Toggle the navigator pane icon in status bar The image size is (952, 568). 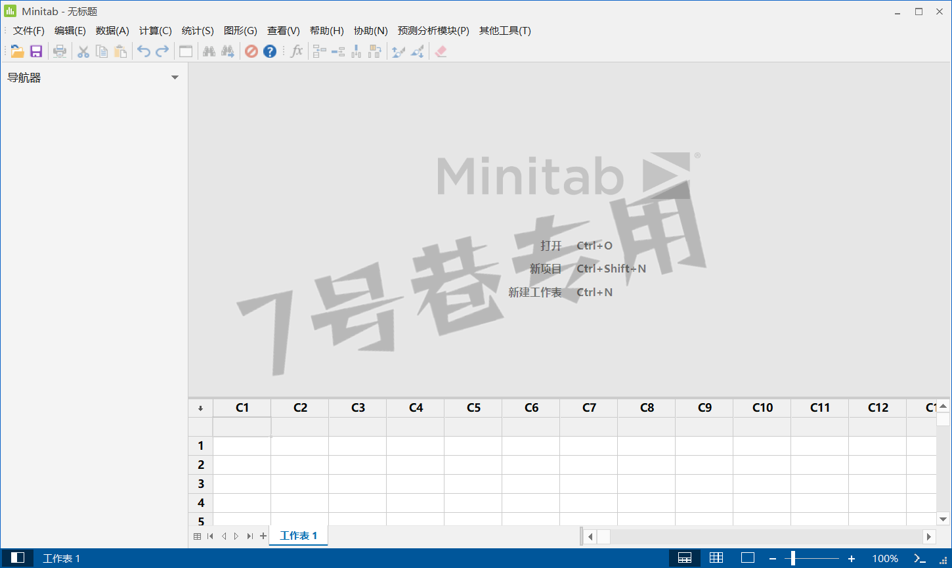tap(18, 557)
